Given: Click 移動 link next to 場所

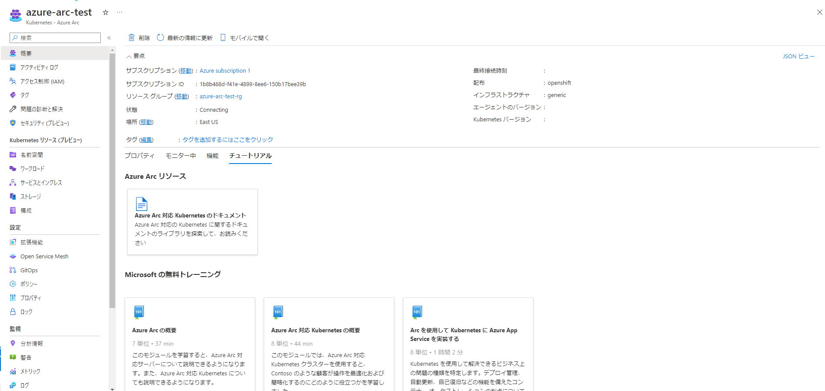Looking at the screenshot, I should pos(146,122).
